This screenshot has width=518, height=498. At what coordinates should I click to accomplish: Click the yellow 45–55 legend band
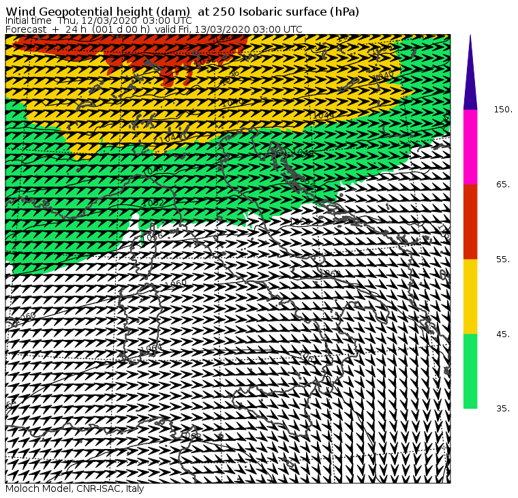pos(470,296)
